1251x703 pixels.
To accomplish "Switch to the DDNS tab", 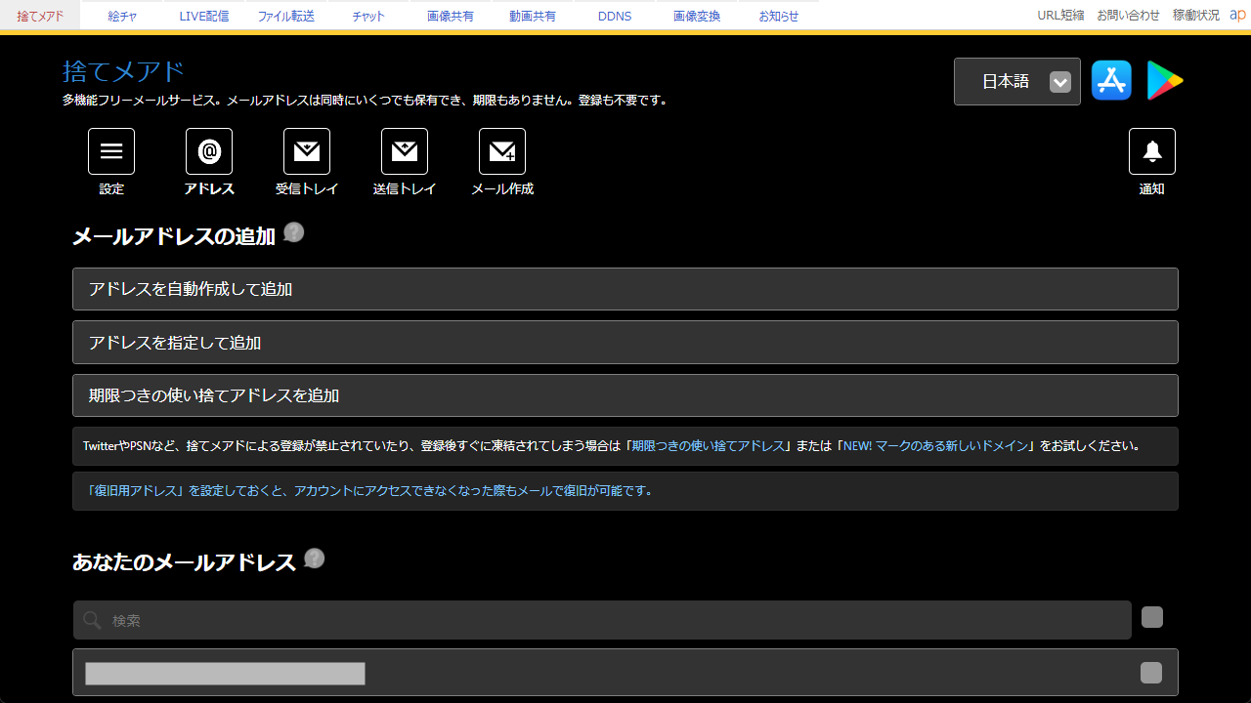I will point(615,16).
